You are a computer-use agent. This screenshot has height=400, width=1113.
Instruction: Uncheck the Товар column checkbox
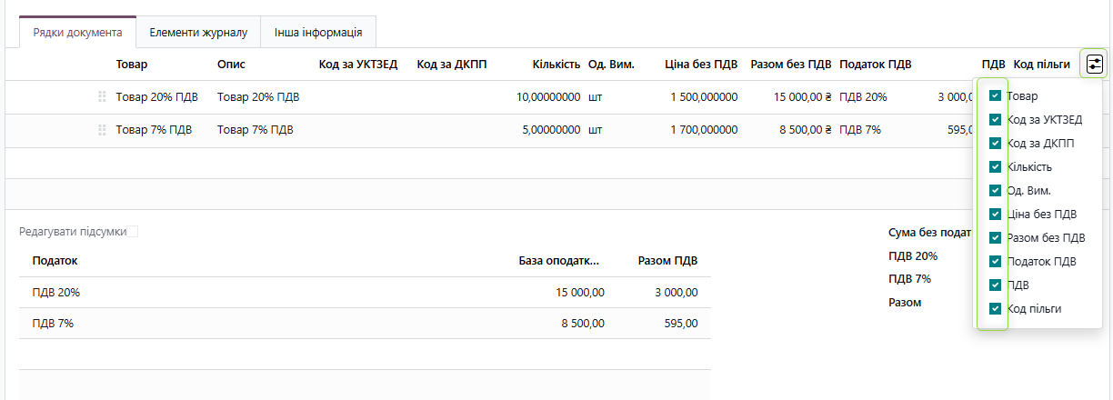(x=996, y=95)
